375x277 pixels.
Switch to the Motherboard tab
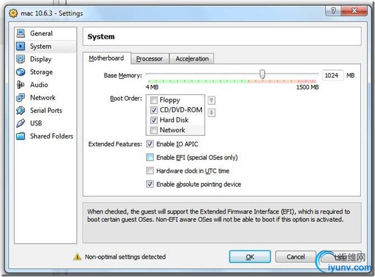tap(107, 58)
